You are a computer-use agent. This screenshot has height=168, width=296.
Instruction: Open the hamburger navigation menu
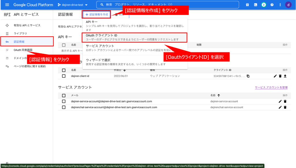(x=7, y=5)
